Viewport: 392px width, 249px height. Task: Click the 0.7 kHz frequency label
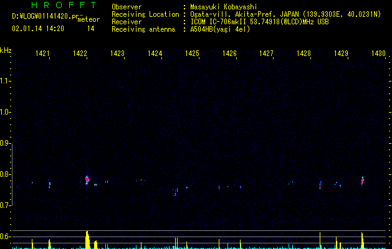(x=5, y=205)
